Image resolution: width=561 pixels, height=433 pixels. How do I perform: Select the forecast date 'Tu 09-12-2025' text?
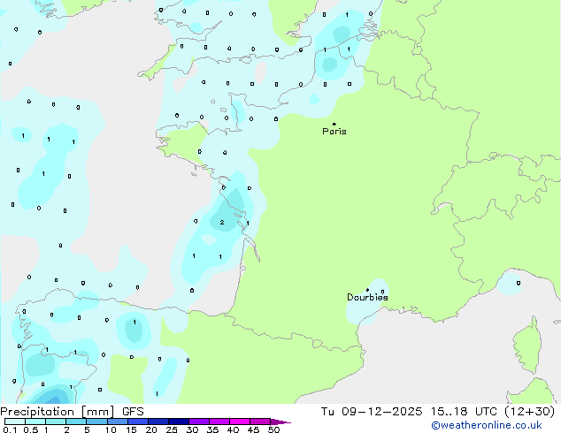[372, 412]
